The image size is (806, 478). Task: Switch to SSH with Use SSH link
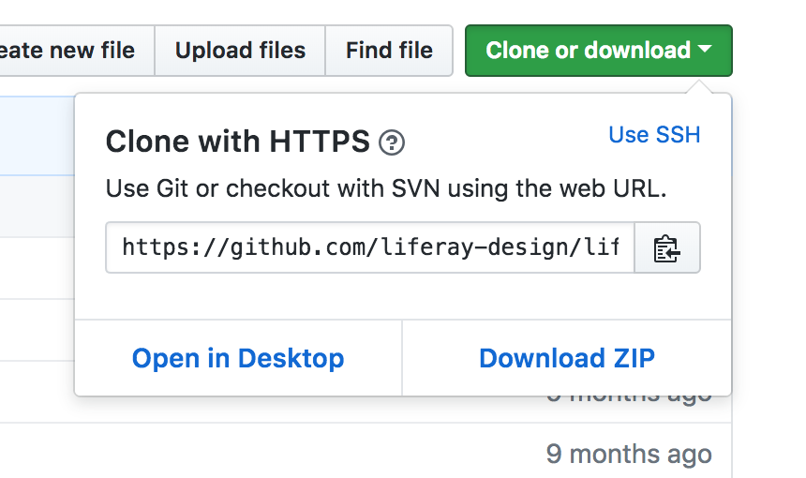click(654, 135)
